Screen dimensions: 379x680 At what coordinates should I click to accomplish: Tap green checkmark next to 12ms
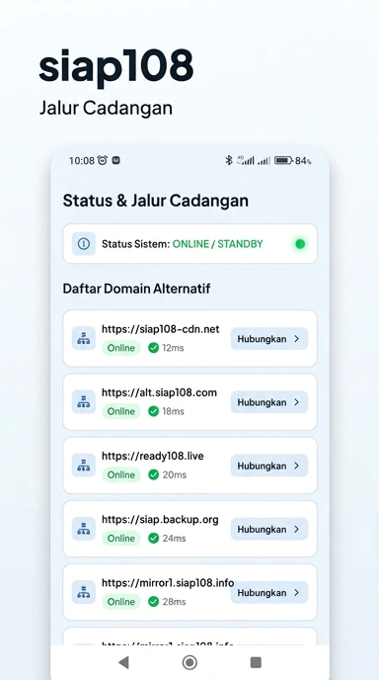point(153,348)
